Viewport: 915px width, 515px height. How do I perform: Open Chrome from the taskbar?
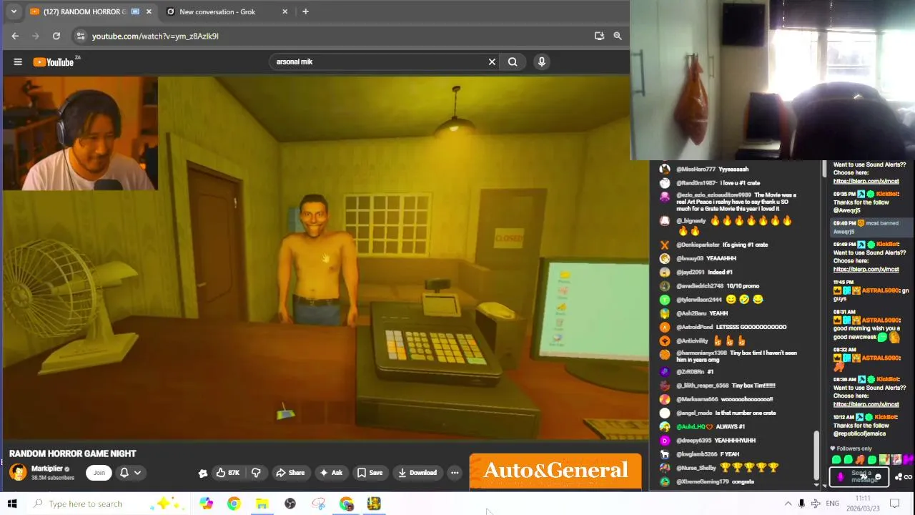234,504
